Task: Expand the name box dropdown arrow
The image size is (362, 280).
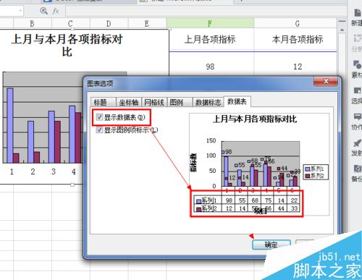Action: pyautogui.click(x=20, y=11)
